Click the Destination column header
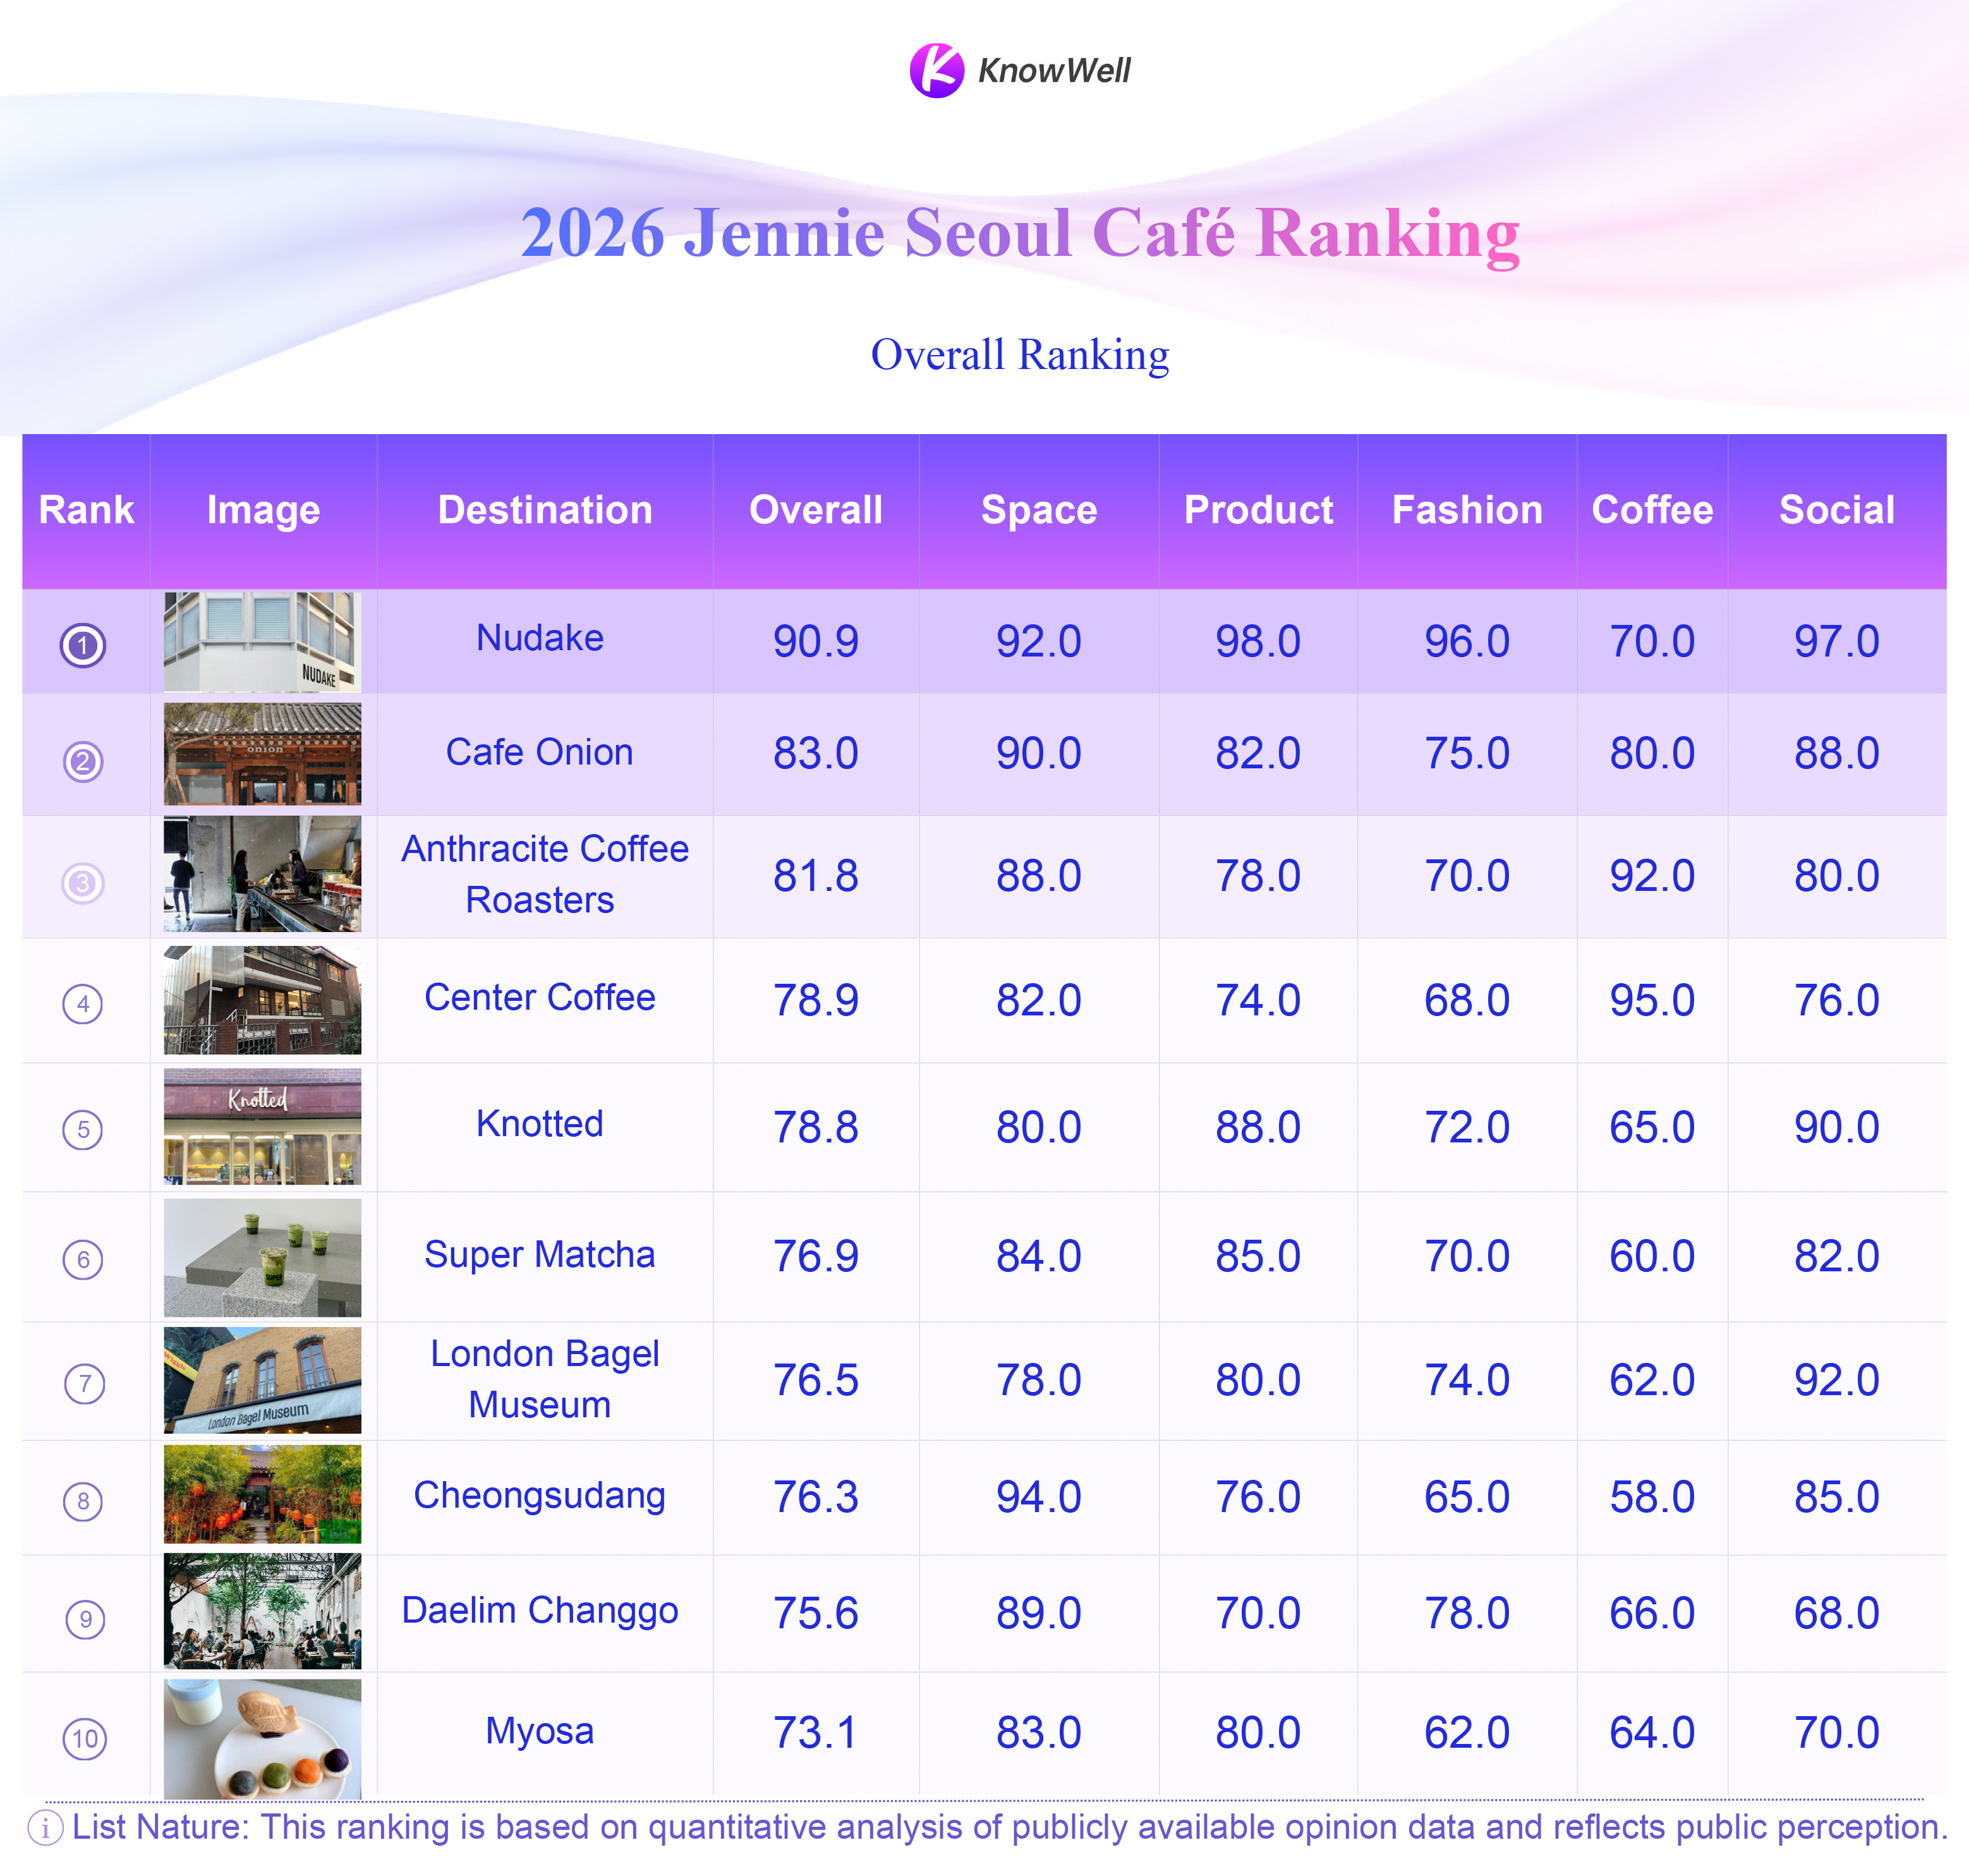The image size is (1969, 1876). click(x=545, y=510)
